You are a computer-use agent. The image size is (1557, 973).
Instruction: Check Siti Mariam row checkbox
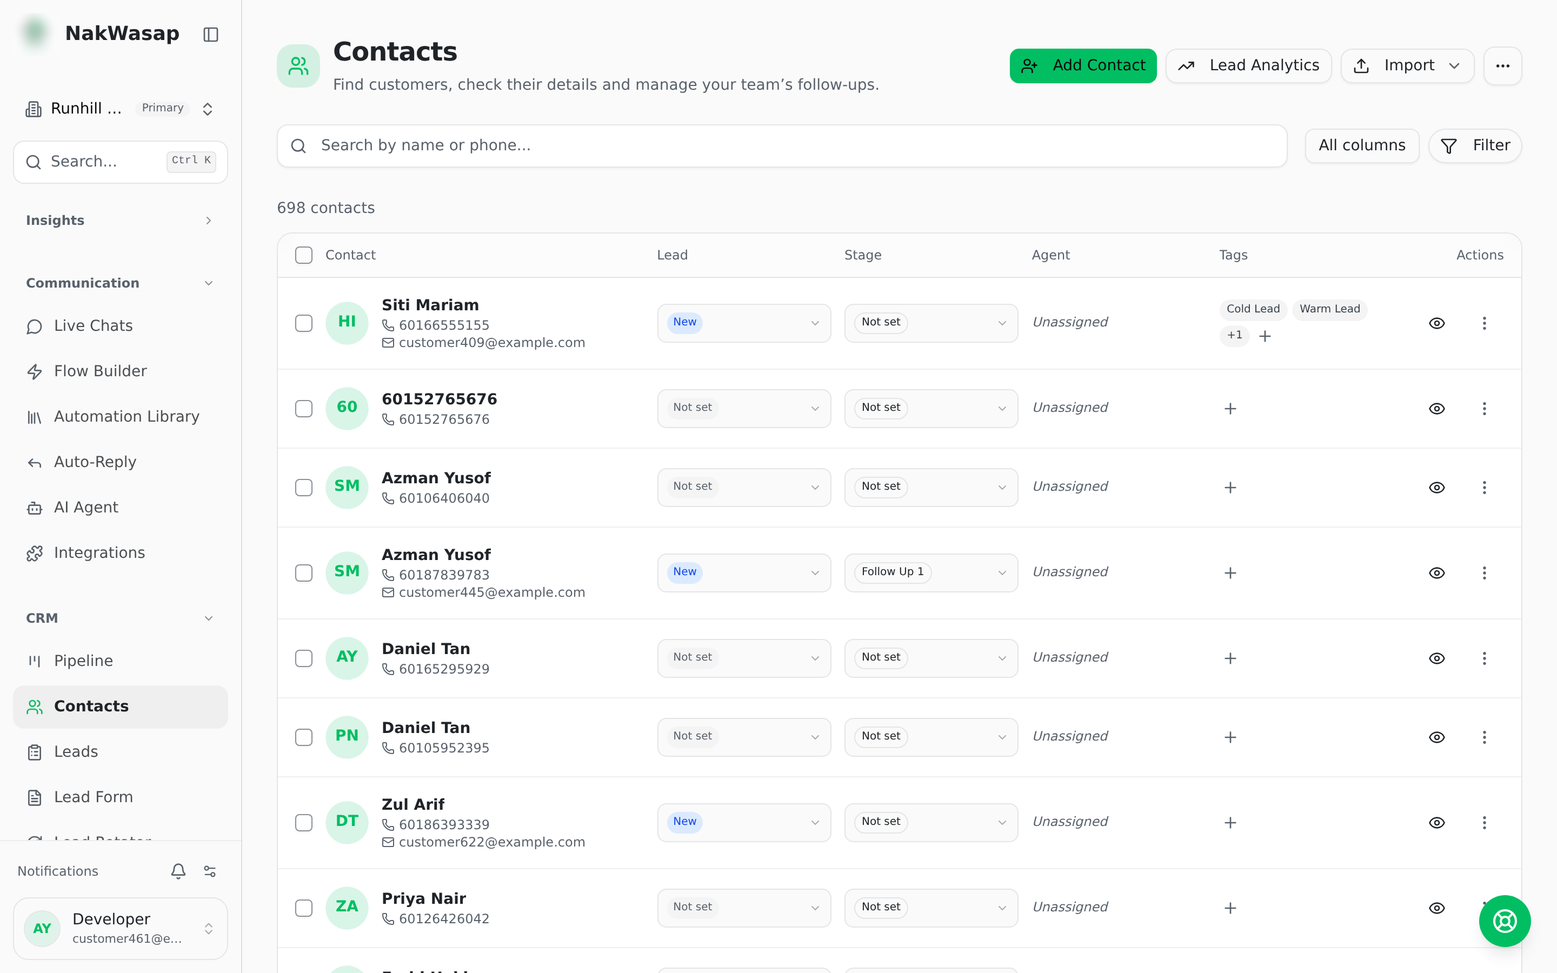tap(304, 323)
